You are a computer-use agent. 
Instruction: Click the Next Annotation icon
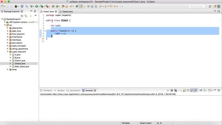pyautogui.click(x=100, y=6)
